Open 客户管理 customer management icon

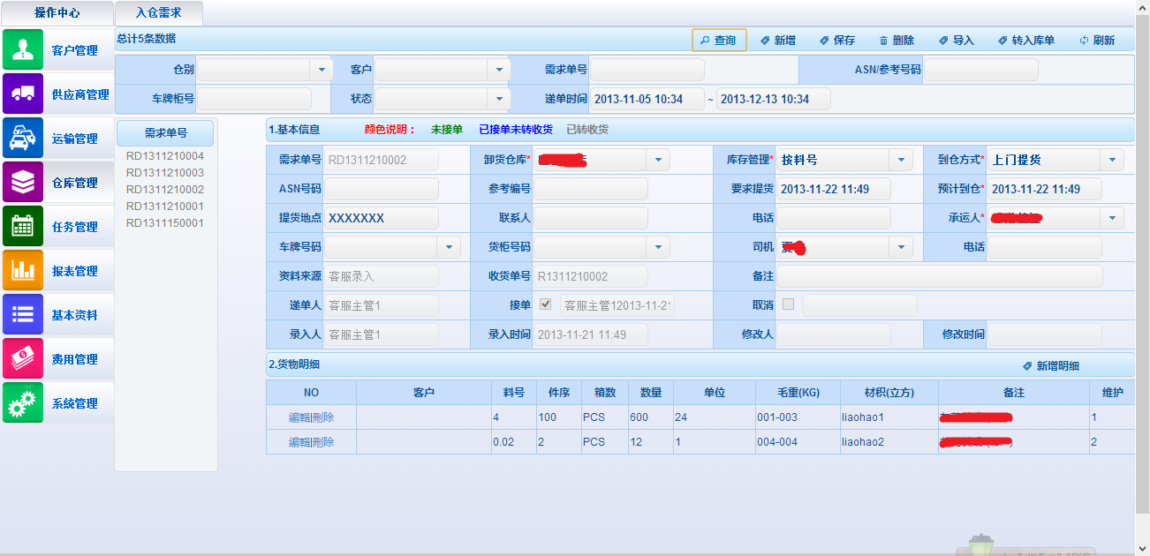[23, 49]
